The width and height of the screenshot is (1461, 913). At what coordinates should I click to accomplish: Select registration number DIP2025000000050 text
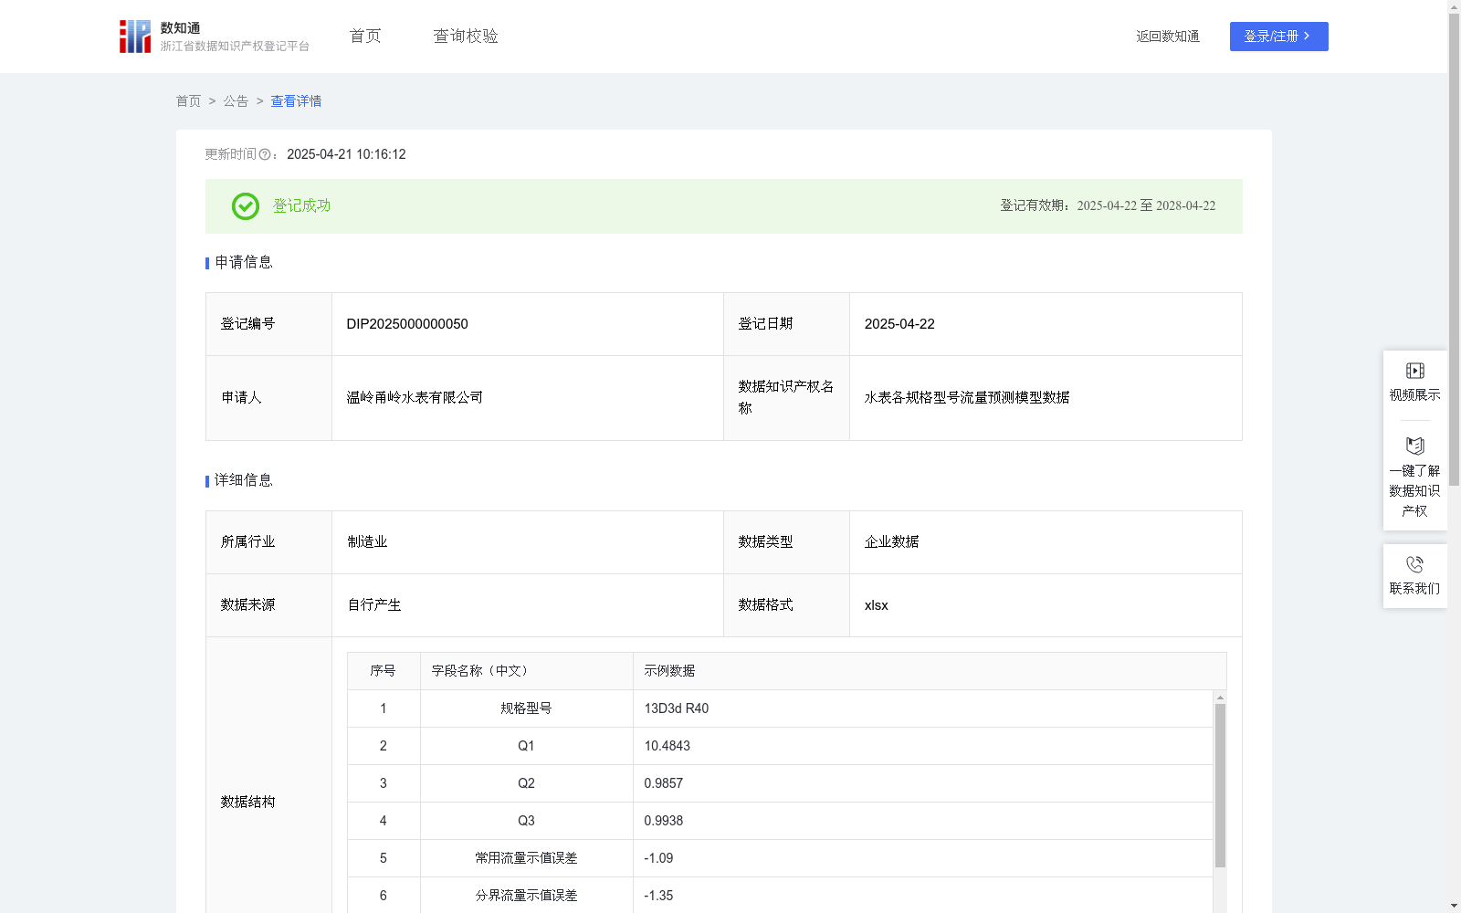coord(405,323)
